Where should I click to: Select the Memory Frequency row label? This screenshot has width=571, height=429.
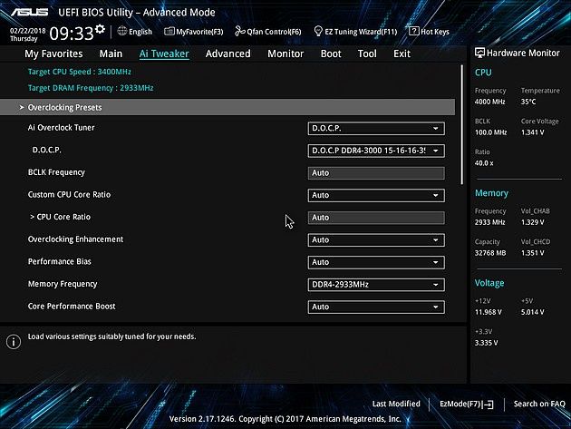coord(63,284)
